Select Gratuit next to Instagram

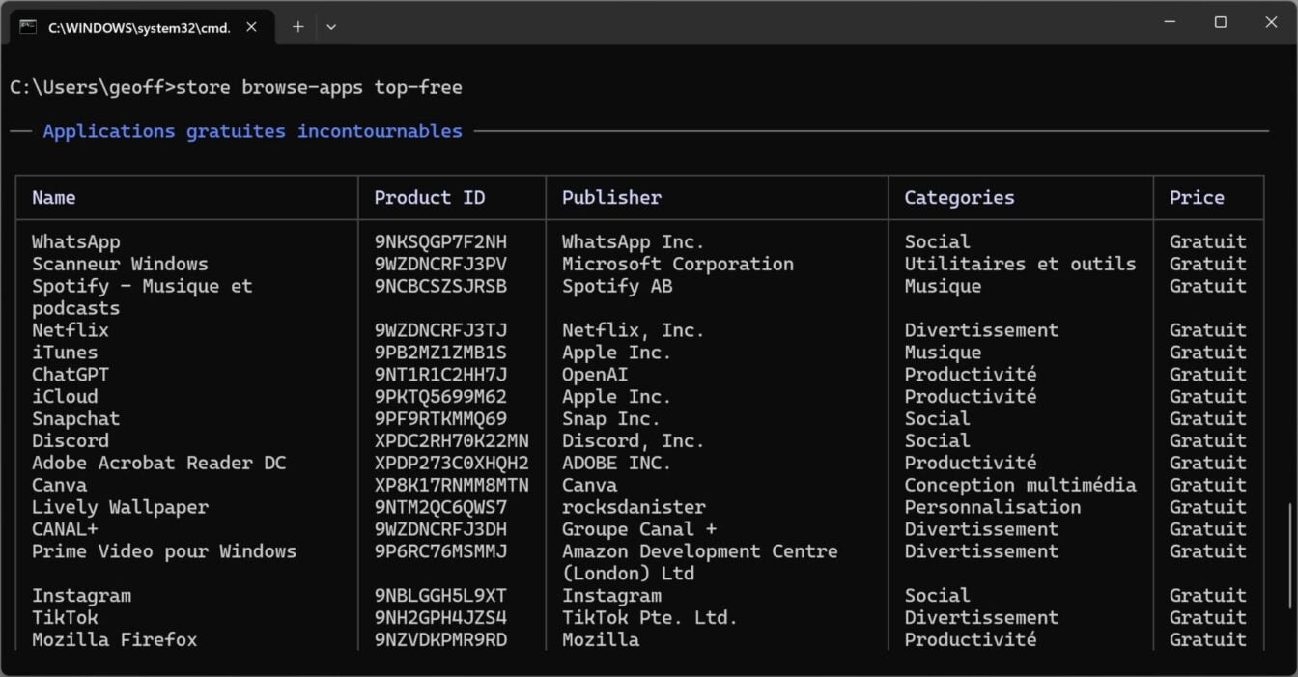pos(1208,595)
